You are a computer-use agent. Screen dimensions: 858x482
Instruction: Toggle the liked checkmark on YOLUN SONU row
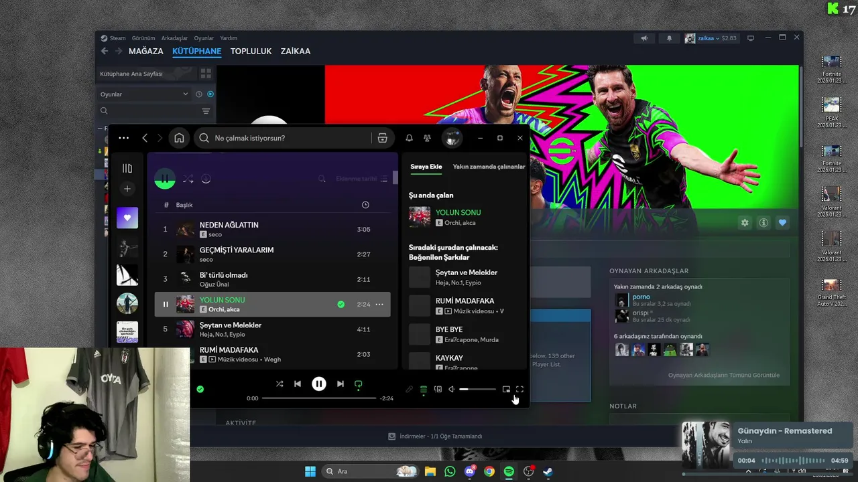click(x=341, y=305)
